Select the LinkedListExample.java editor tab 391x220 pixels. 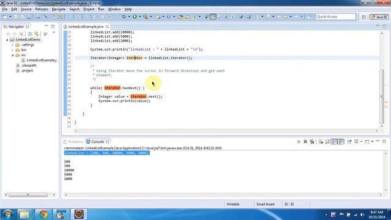pos(86,26)
